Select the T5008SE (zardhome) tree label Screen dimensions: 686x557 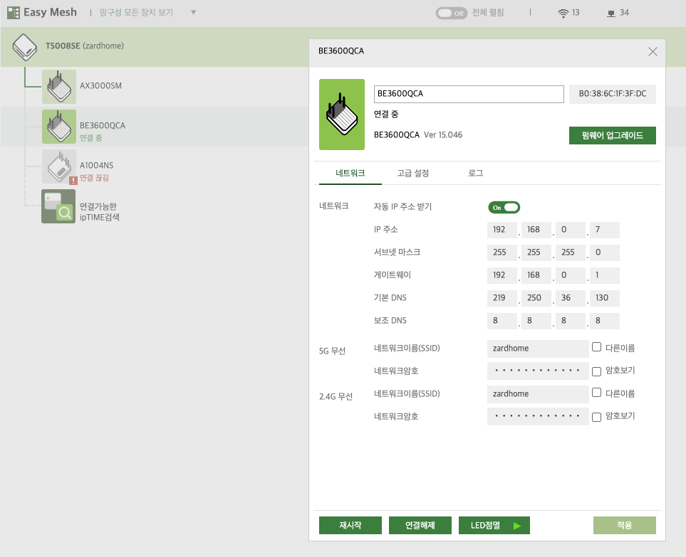click(x=85, y=46)
